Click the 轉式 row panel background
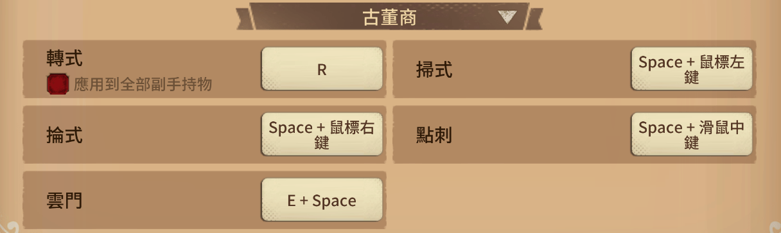Viewport: 781px width, 233px height. click(x=204, y=69)
